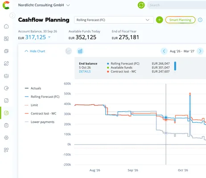
Task: Open the Home icon in sidebar
Action: (x=6, y=26)
